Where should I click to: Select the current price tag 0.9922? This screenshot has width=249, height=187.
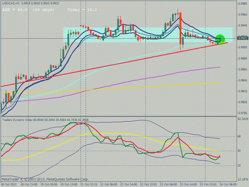[x=243, y=38]
